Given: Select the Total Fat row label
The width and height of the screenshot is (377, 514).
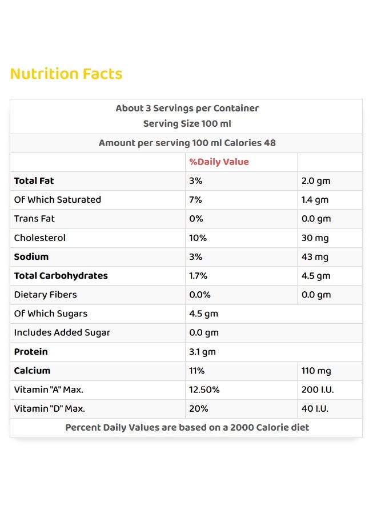Looking at the screenshot, I should pyautogui.click(x=34, y=181).
